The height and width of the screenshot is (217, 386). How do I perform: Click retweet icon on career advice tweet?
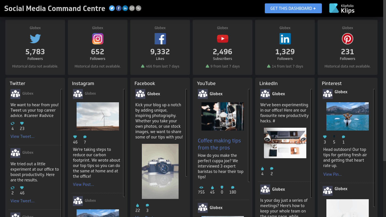click(x=12, y=123)
